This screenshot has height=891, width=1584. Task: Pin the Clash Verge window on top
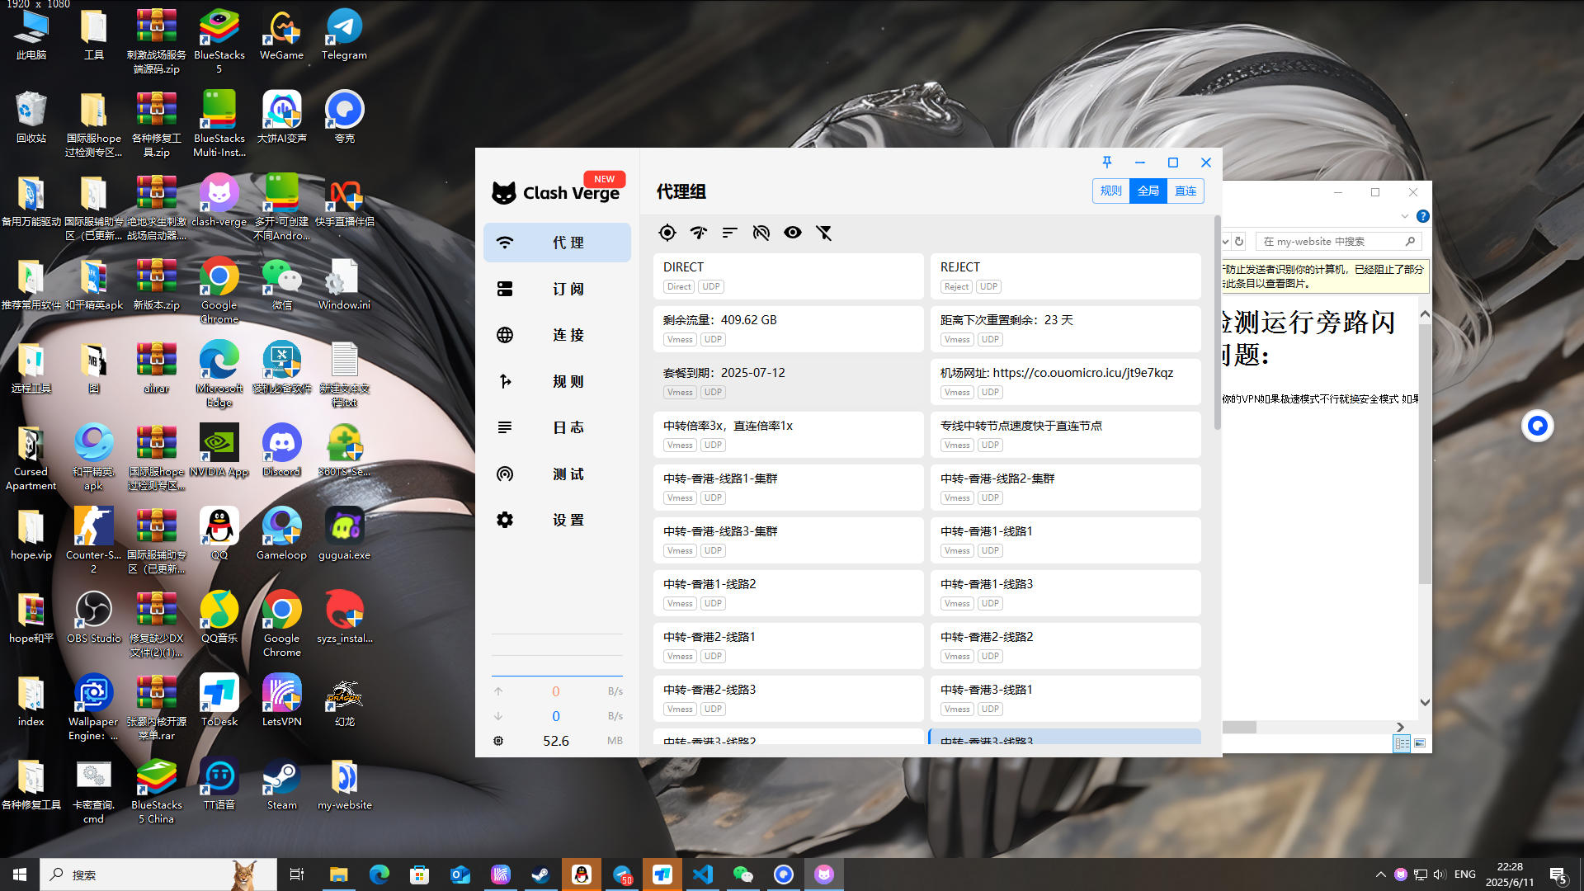[x=1107, y=163]
